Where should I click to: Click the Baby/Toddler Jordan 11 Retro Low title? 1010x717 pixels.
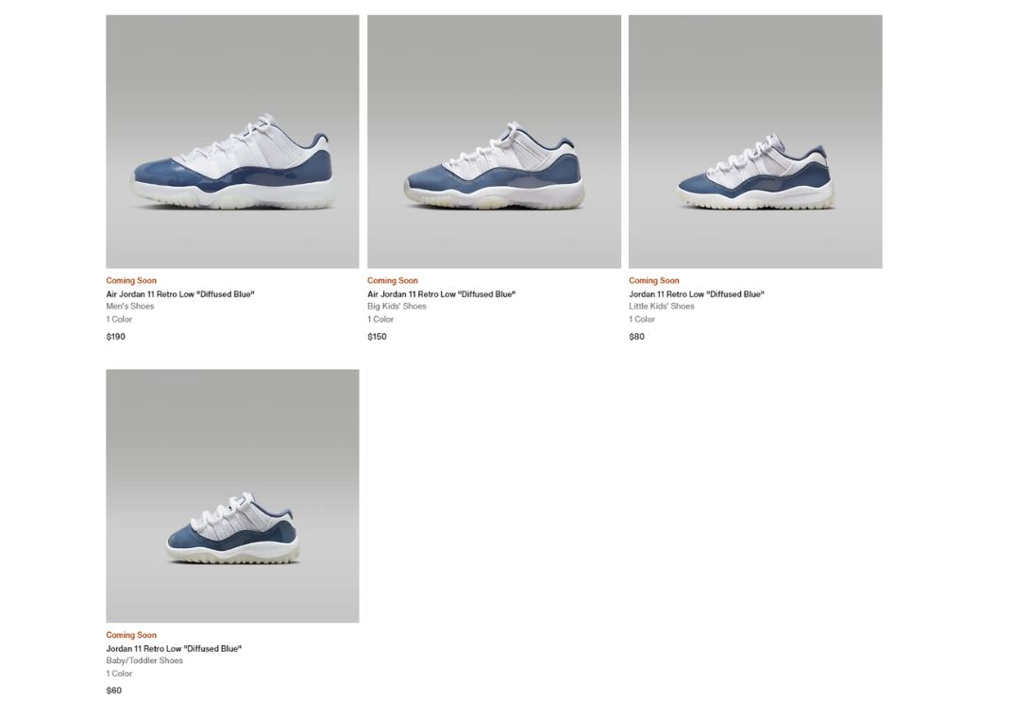(174, 649)
